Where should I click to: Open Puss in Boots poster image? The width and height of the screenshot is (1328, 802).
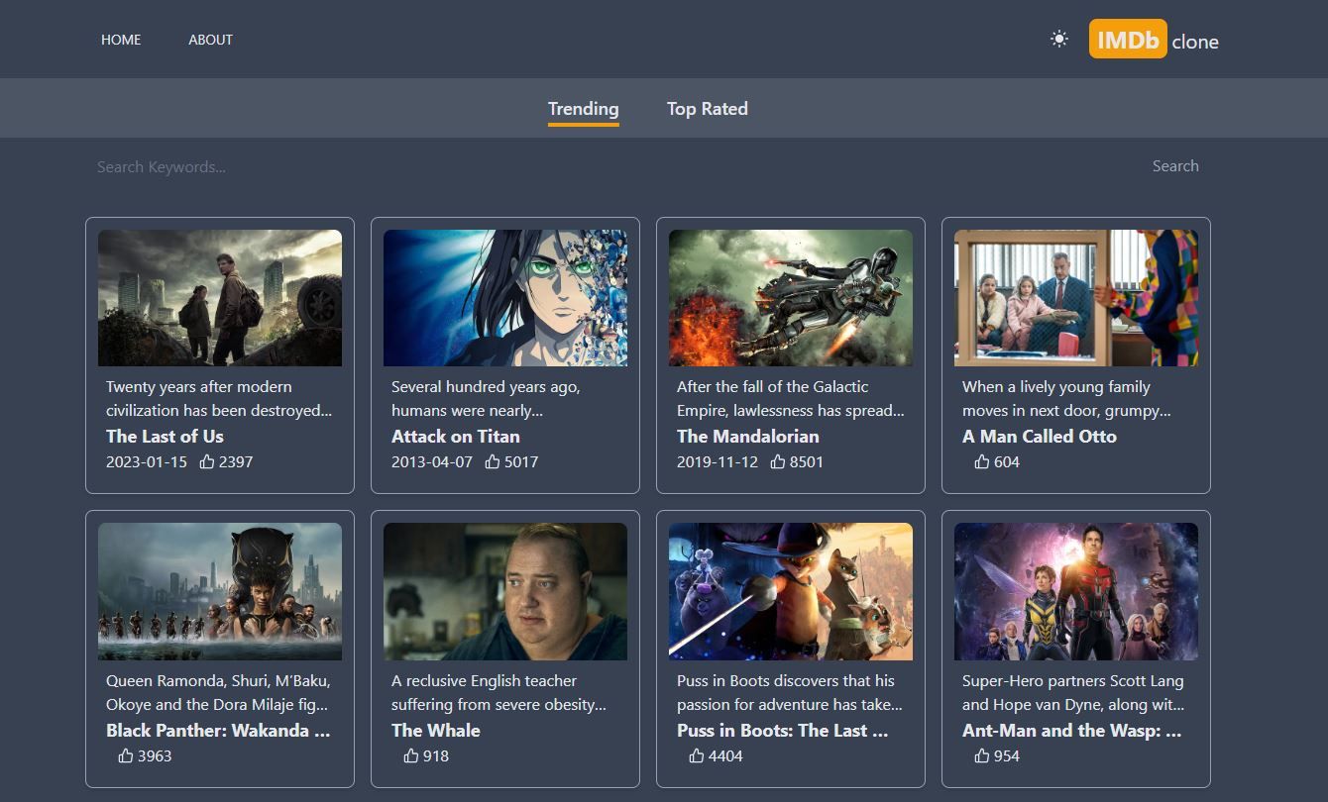pos(791,591)
